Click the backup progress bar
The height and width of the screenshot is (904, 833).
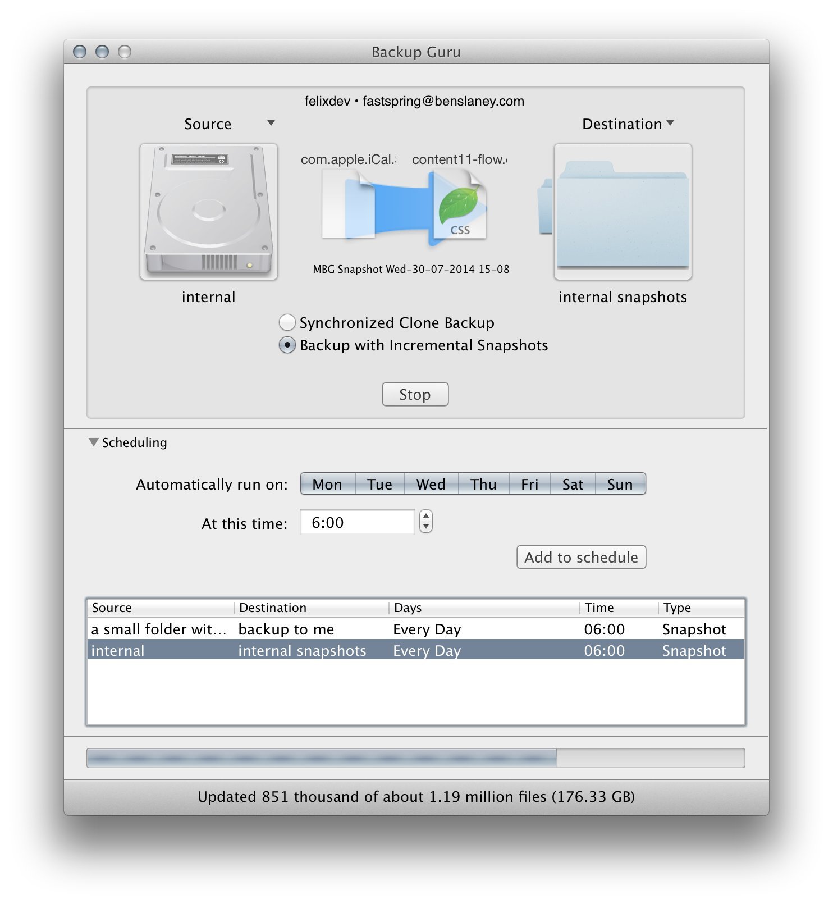(415, 758)
